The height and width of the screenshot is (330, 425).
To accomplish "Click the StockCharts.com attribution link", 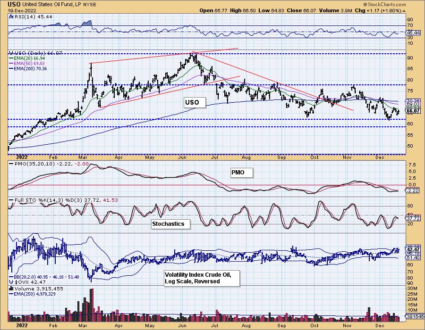I will point(384,4).
